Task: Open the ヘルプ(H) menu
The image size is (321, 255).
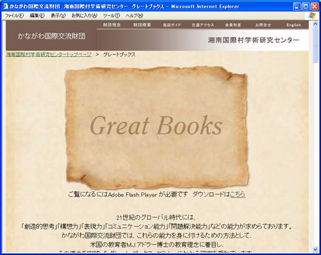Action: point(134,15)
